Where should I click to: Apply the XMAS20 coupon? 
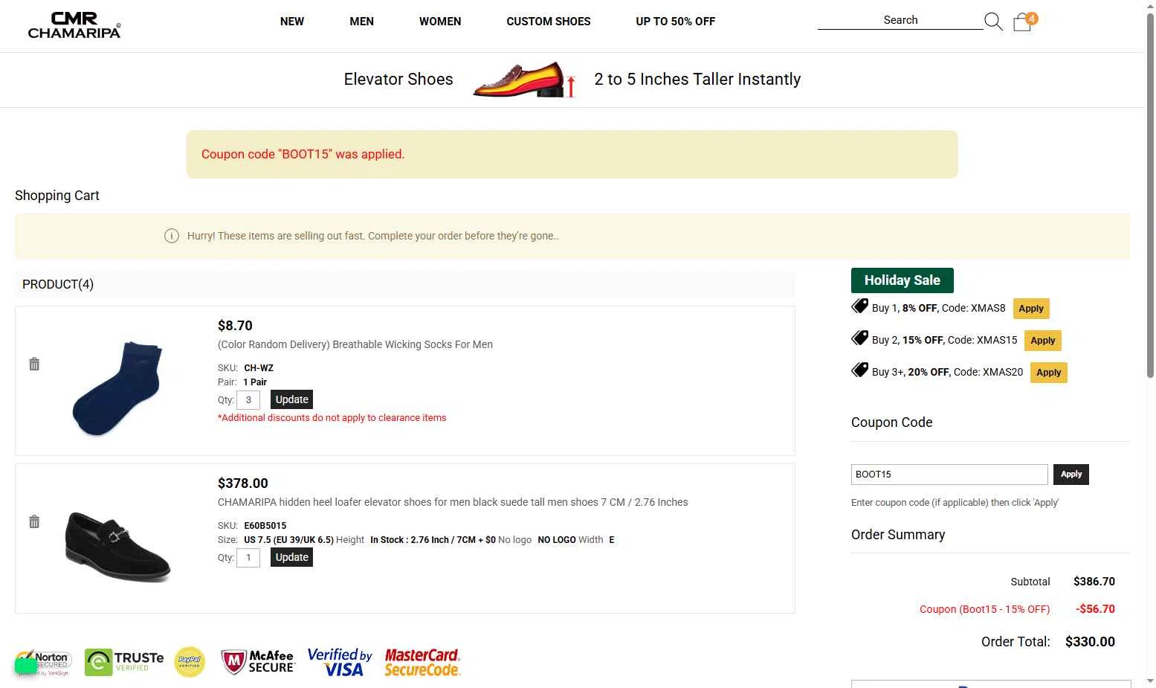(1049, 373)
